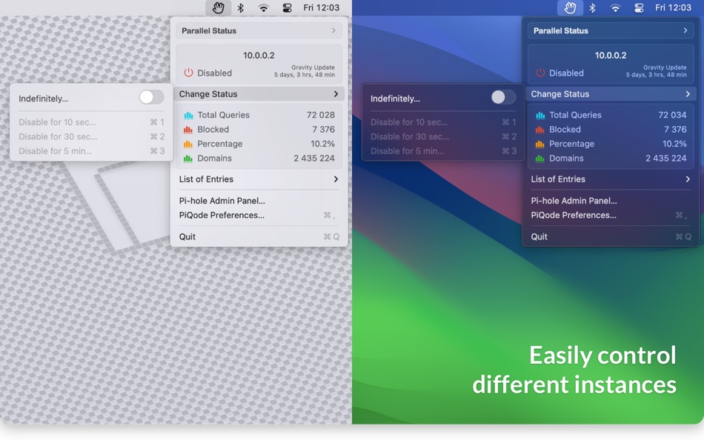Click red power icon beside Disabled, dark menu
This screenshot has height=440, width=704.
[540, 73]
